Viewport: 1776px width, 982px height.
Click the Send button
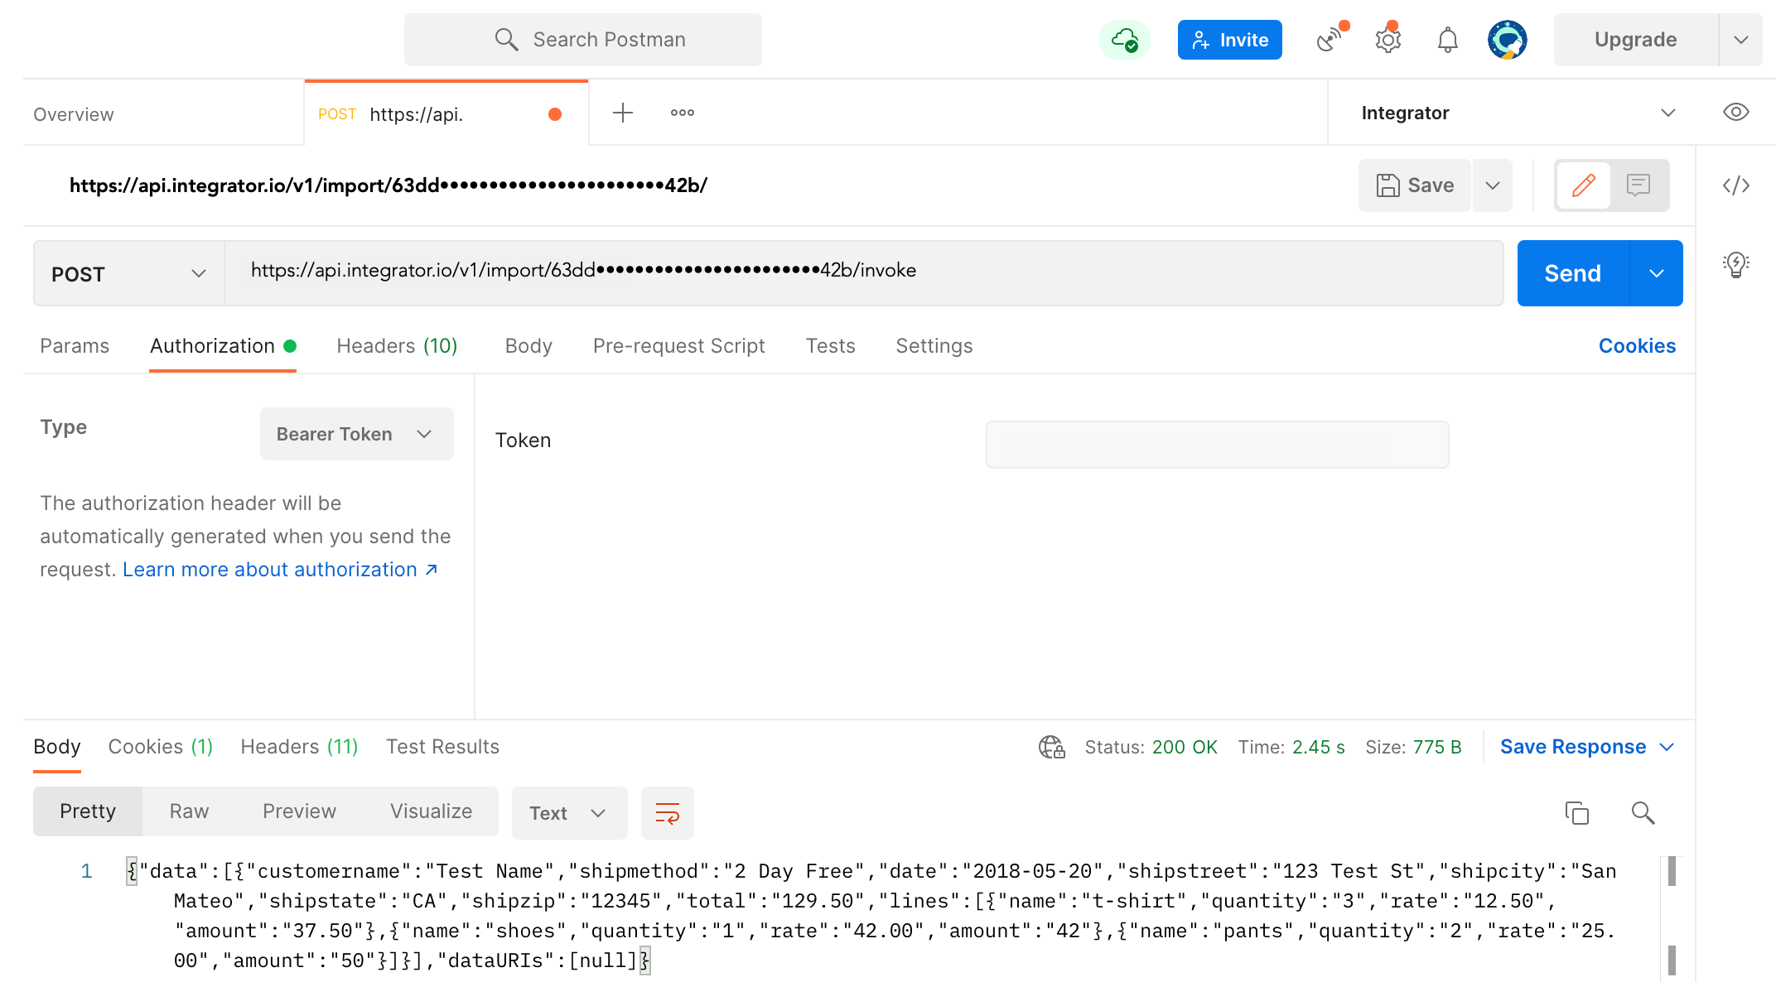[1573, 273]
